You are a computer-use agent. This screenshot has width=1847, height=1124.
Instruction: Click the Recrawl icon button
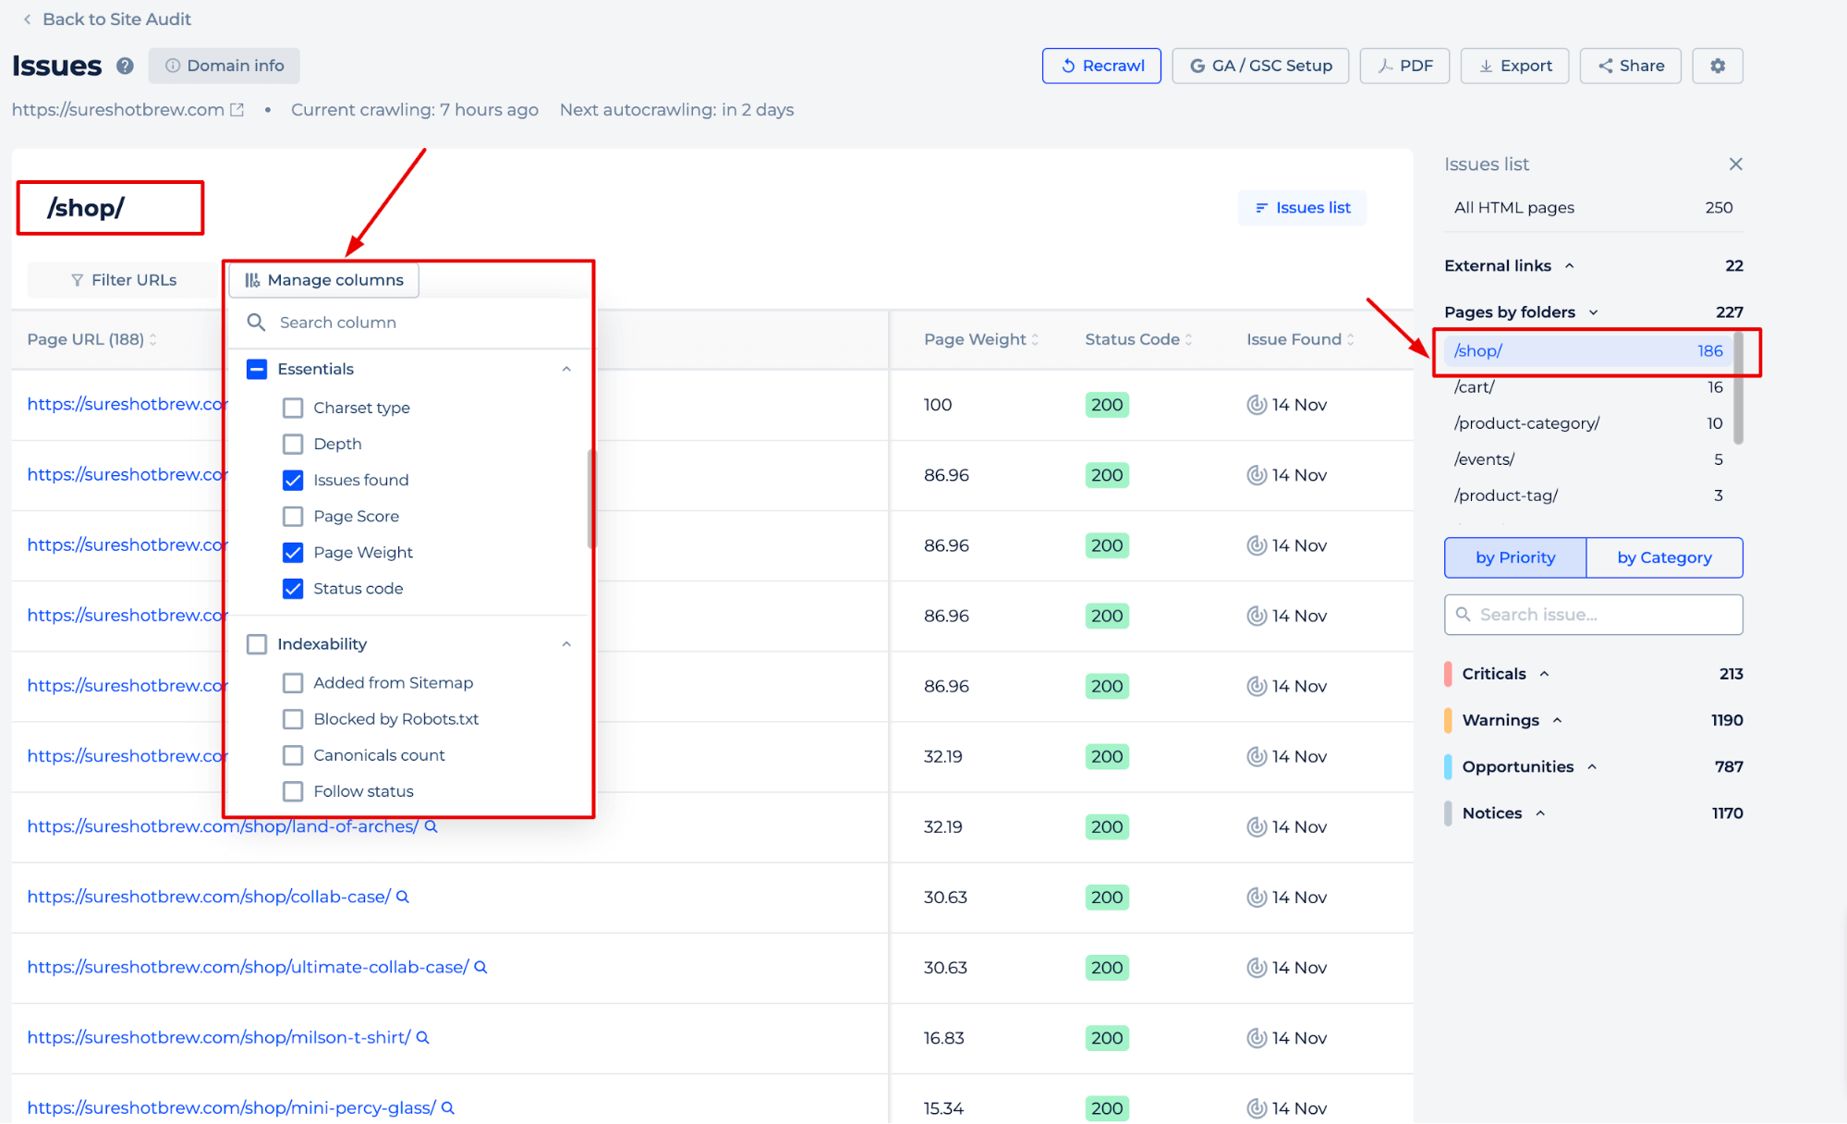tap(1100, 66)
